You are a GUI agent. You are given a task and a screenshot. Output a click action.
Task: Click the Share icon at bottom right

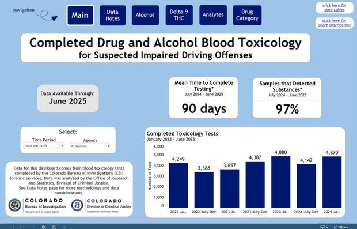click(x=340, y=227)
